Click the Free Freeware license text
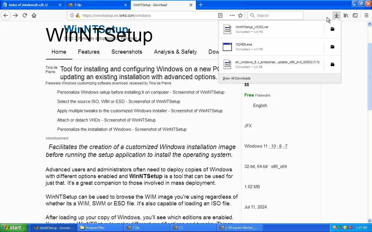 tap(257, 95)
